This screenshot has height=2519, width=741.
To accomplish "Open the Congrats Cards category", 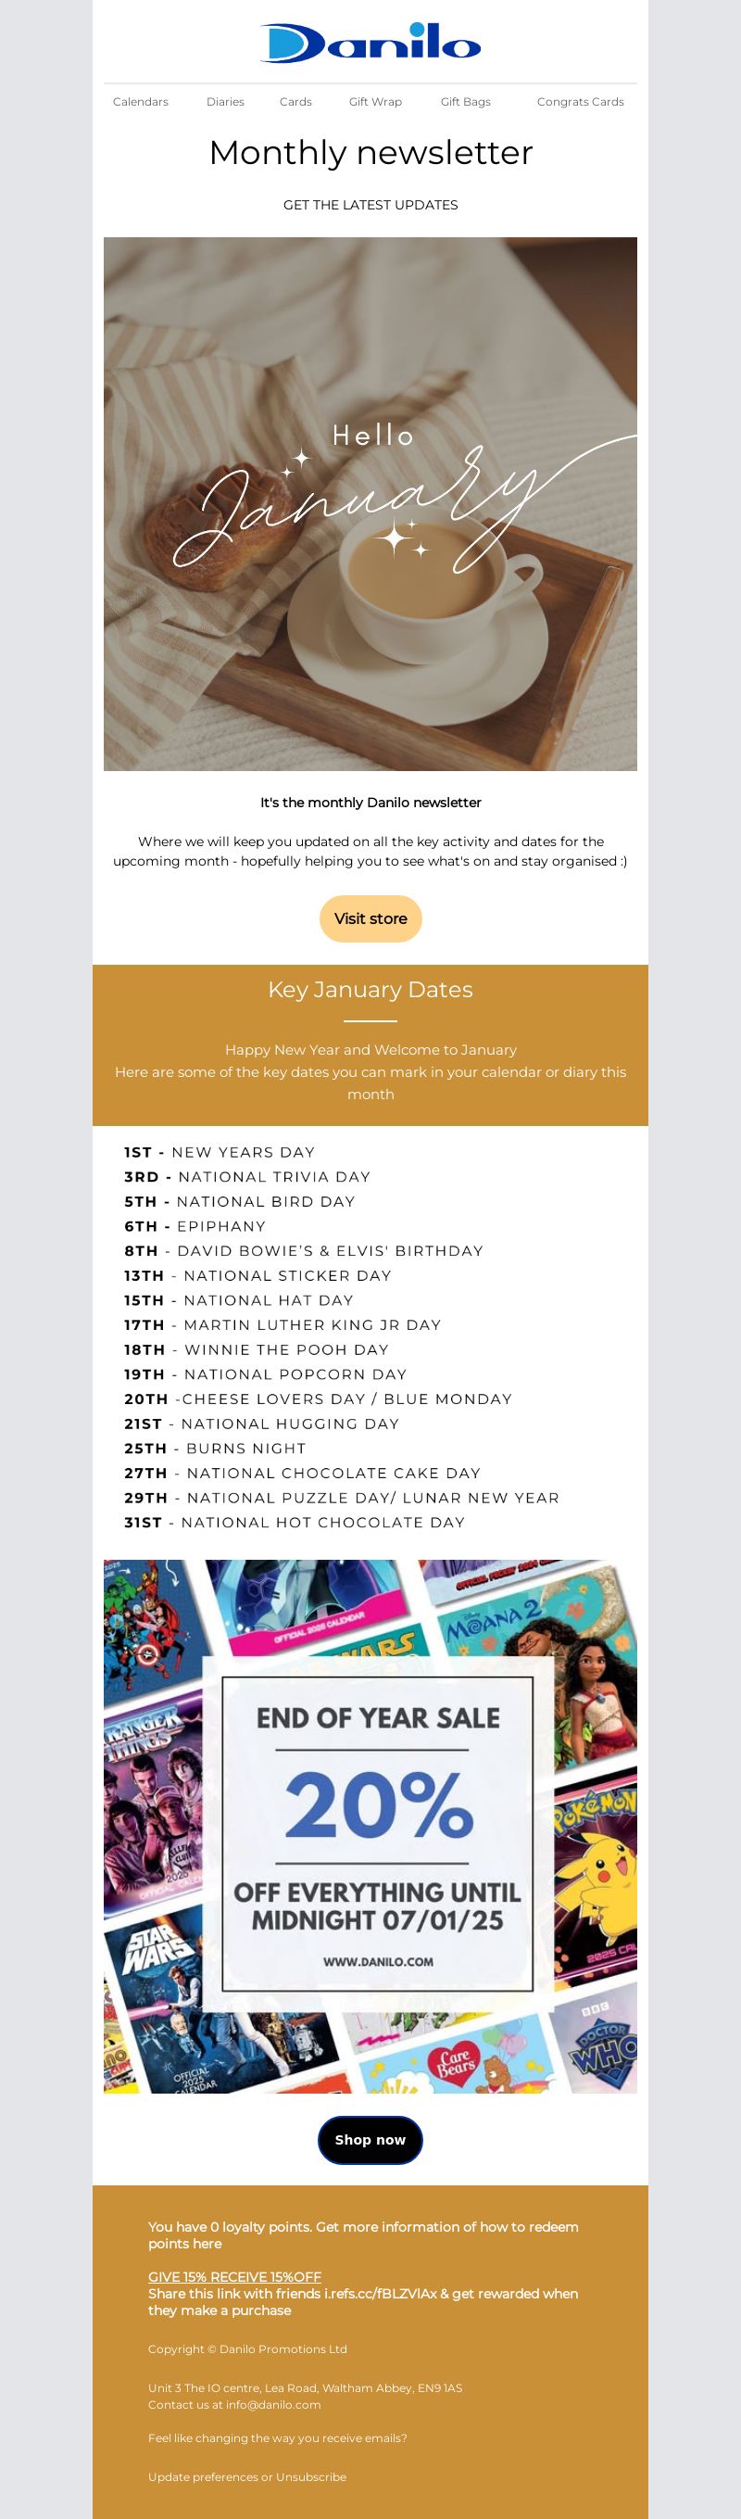I will [580, 102].
